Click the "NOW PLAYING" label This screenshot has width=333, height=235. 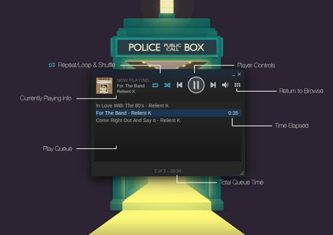[x=133, y=80]
